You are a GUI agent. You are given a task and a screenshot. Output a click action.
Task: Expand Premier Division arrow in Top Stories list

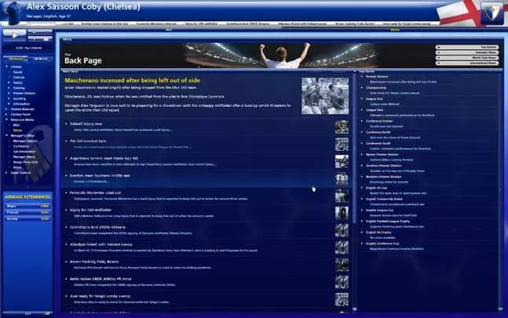click(x=362, y=77)
